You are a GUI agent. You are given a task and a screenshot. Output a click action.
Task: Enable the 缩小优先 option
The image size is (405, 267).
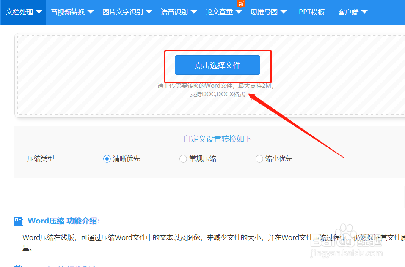click(x=259, y=158)
